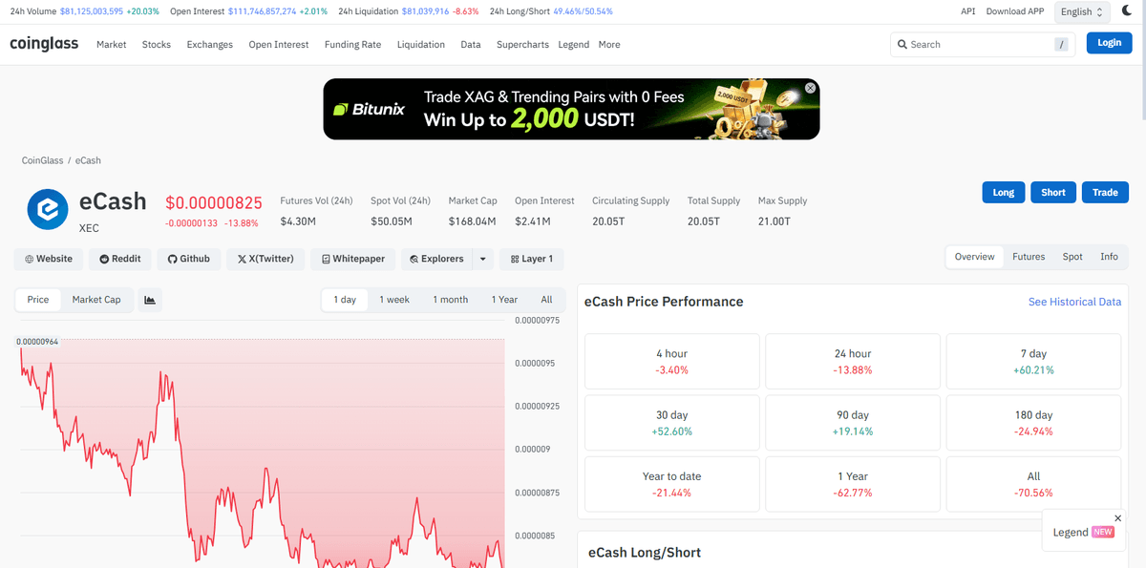
Task: Click the chart view icon
Action: 150,300
